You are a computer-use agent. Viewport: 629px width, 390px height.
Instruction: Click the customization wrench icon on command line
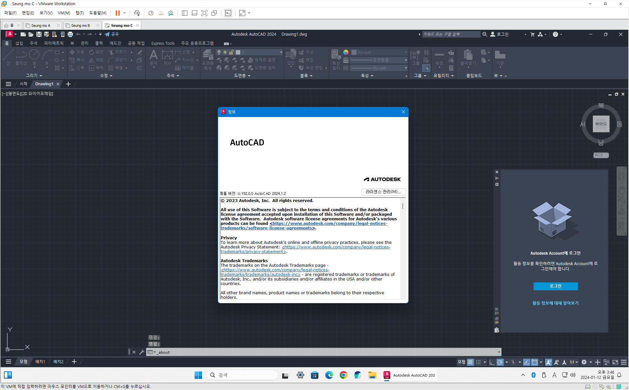click(x=142, y=352)
